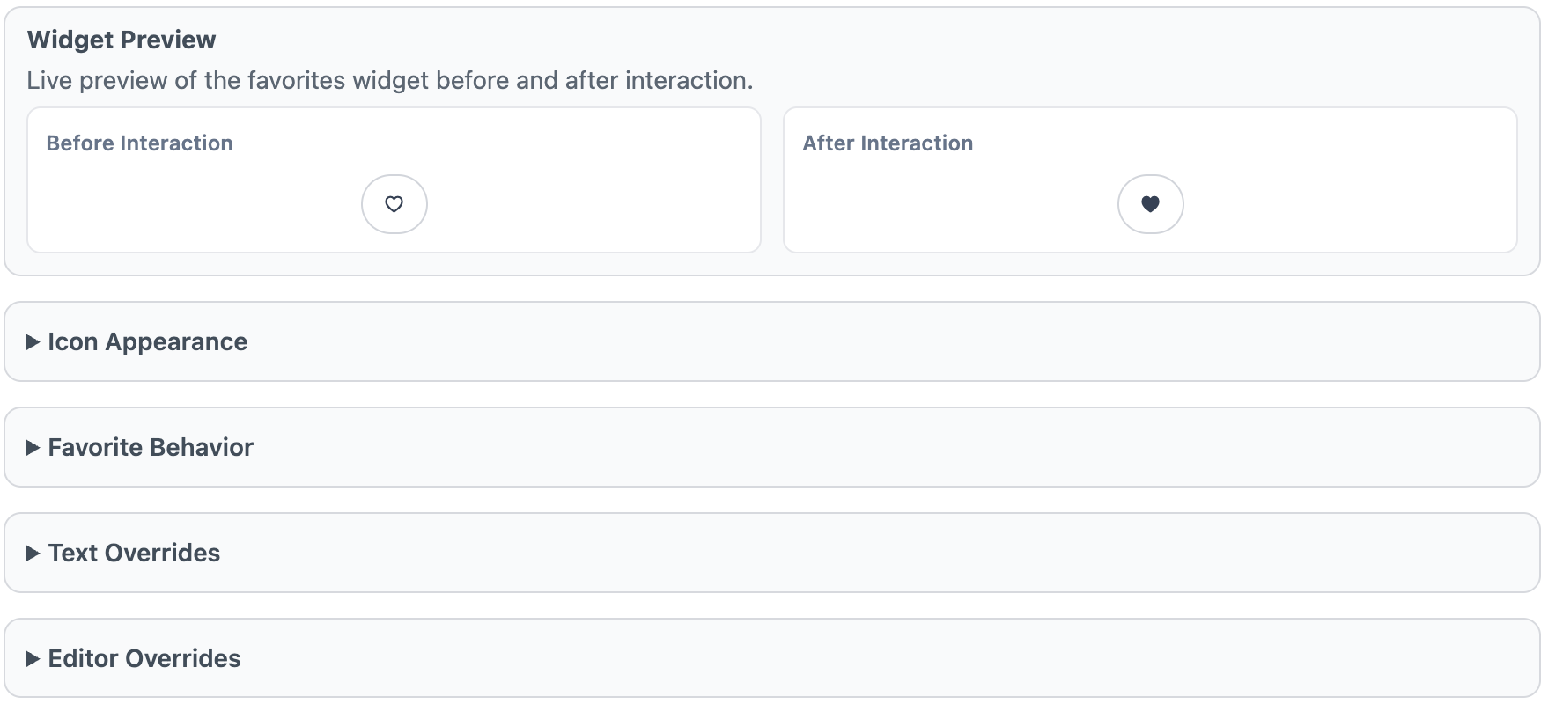
Task: Expand the Icon Appearance disclosure triangle
Action: coord(33,342)
